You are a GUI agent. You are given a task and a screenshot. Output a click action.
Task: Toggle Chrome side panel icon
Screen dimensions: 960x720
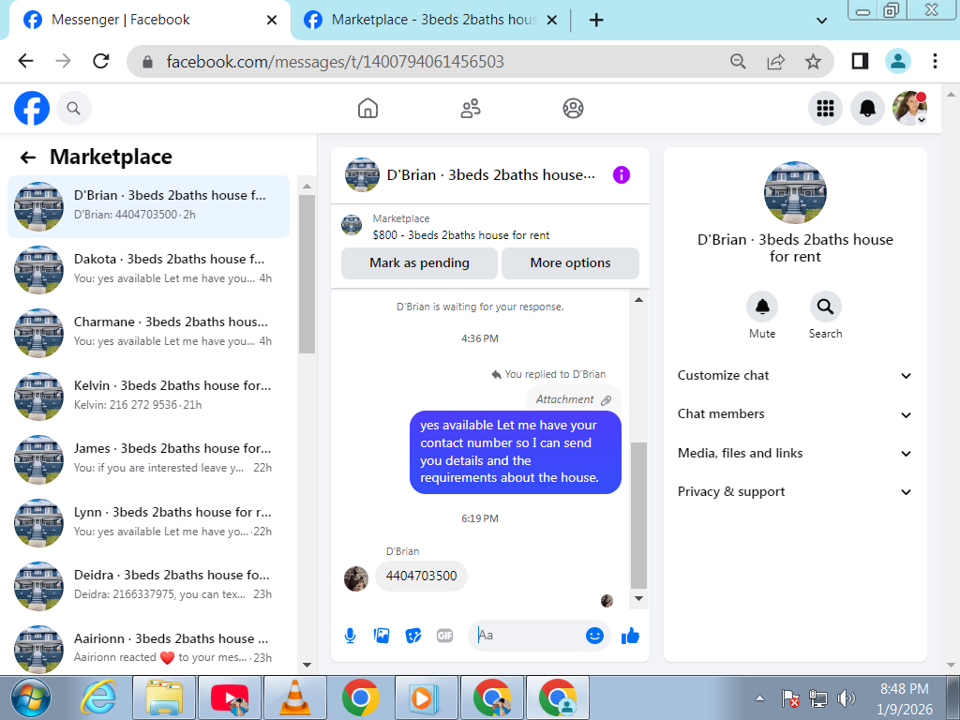[860, 61]
